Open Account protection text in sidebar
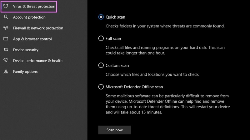 pyautogui.click(x=29, y=17)
